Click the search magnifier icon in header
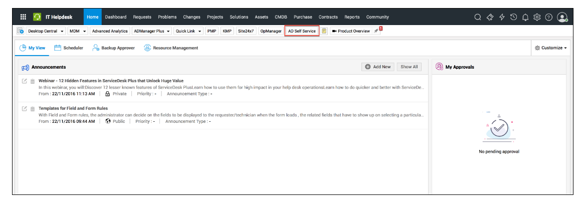Screen dimensions: 582x207 (478, 17)
